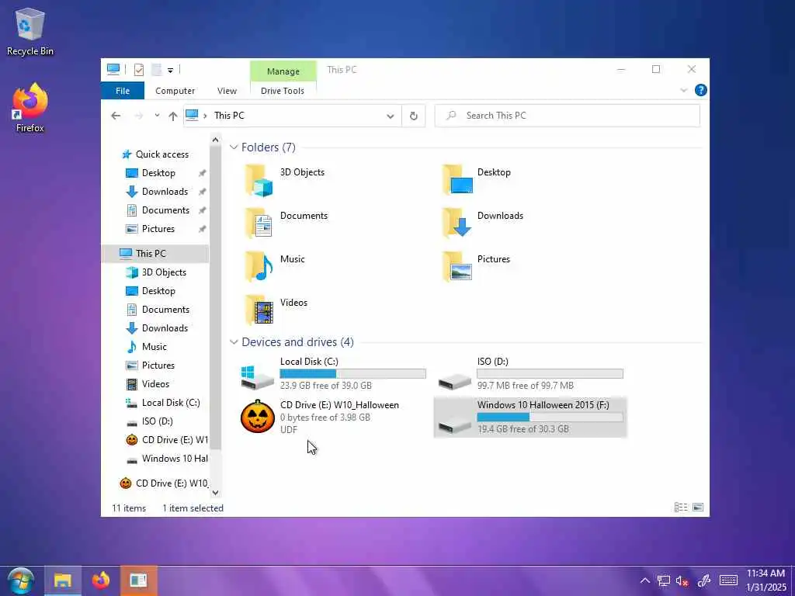The image size is (795, 596).
Task: Switch to the Computer ribbon tab
Action: tap(175, 91)
